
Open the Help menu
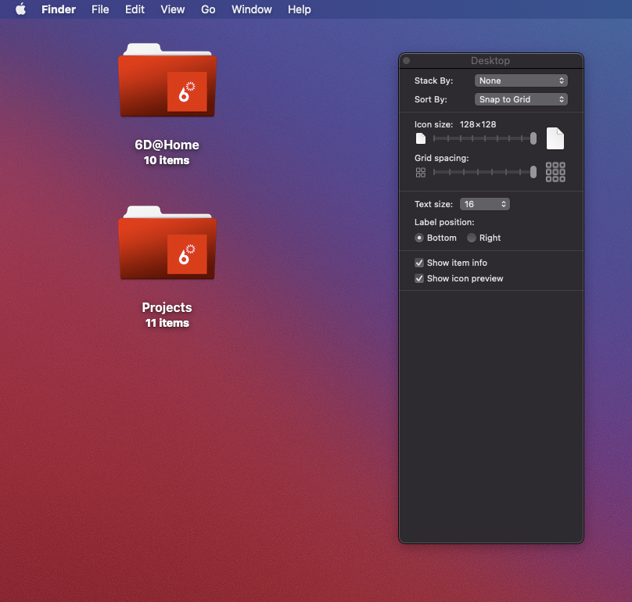(299, 9)
